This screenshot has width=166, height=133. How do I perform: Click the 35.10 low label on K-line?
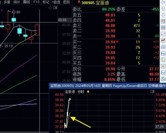[x=8, y=46]
